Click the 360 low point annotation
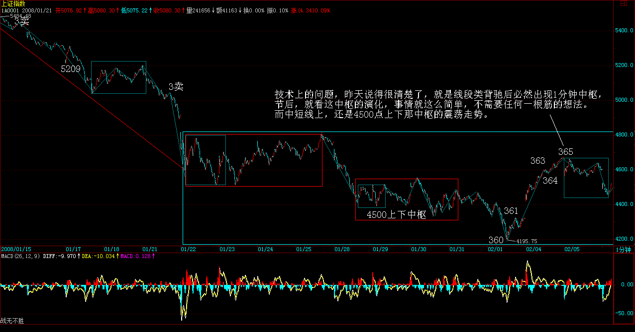This screenshot has height=332, width=635. pos(496,240)
